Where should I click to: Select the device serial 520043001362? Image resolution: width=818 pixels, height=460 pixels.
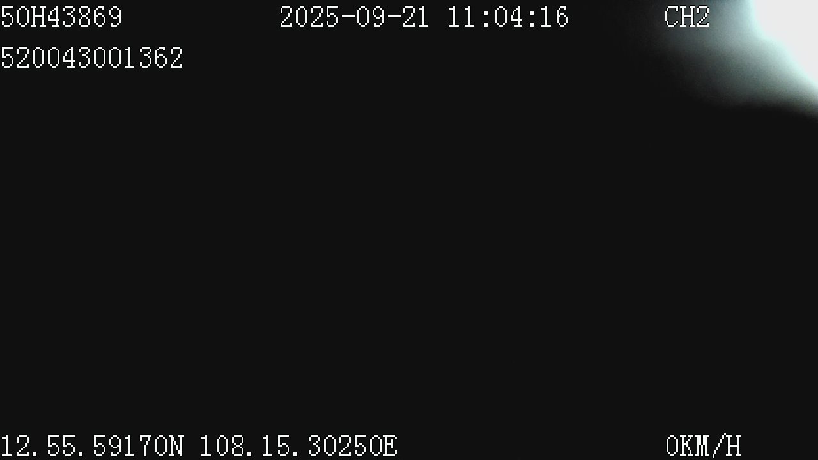(x=91, y=58)
